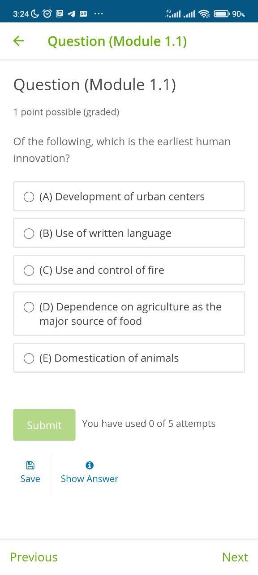Image resolution: width=258 pixels, height=575 pixels.
Task: Click the Show Answer info icon
Action: pyautogui.click(x=90, y=465)
